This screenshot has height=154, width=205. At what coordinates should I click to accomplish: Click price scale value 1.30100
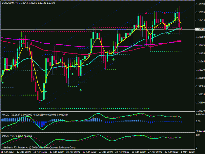[200, 102]
